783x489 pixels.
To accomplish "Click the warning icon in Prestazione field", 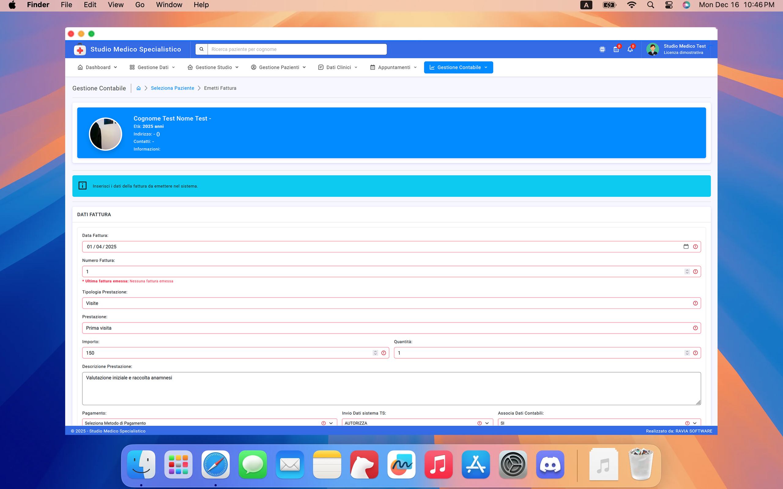I will (695, 328).
